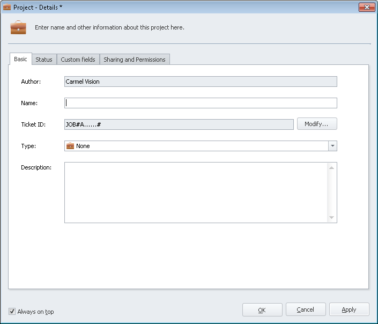Click the Description scrollbar up arrow
Image resolution: width=378 pixels, height=324 pixels.
(331, 167)
